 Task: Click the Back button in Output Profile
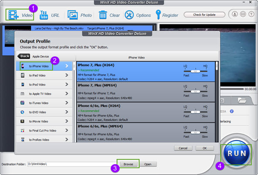(x=24, y=56)
